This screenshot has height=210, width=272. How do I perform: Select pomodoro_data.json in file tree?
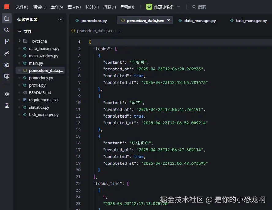pyautogui.click(x=40, y=70)
